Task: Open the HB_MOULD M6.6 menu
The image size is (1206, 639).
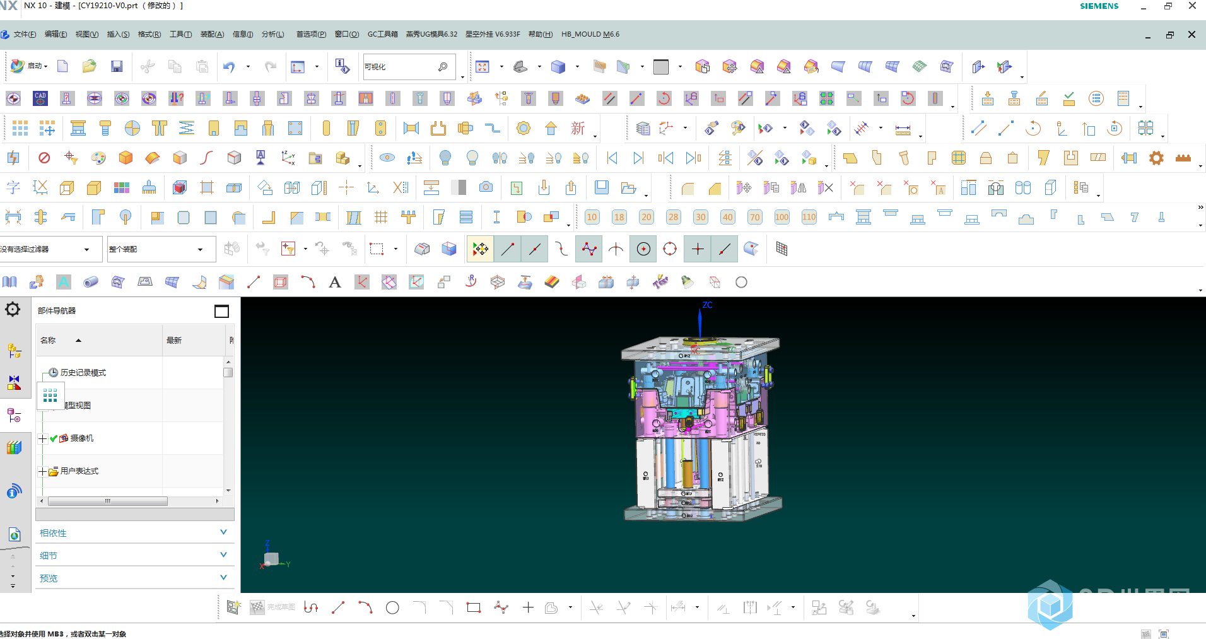Action: pos(590,34)
